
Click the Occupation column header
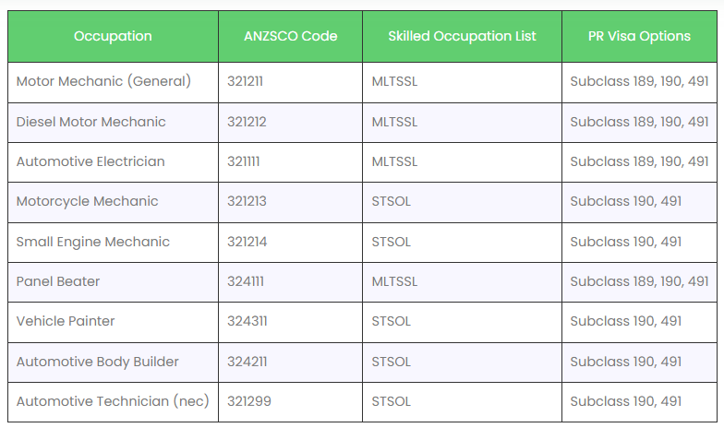click(x=113, y=36)
